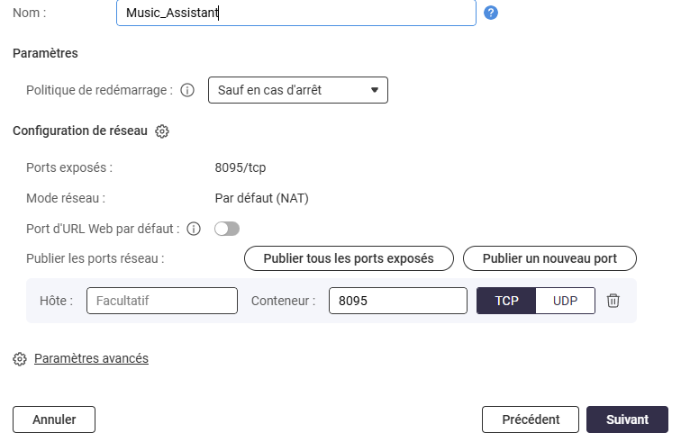Go back with the Précédent button

(531, 419)
